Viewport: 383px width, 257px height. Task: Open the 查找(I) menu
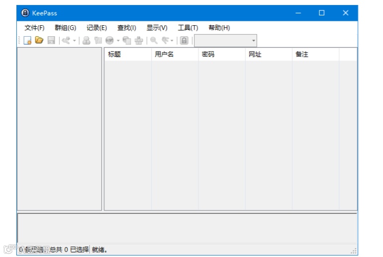[x=127, y=28]
